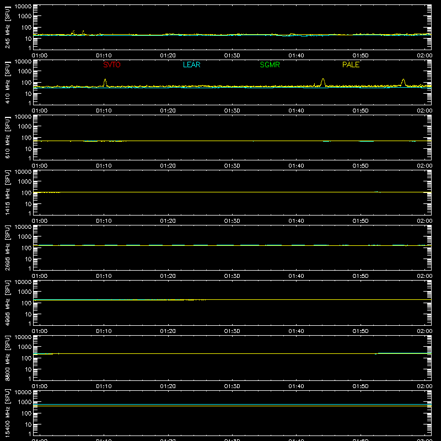The height and width of the screenshot is (441, 441).
Task: Click the 01:20 tick label under 4995 MHz plot
Action: click(x=168, y=331)
